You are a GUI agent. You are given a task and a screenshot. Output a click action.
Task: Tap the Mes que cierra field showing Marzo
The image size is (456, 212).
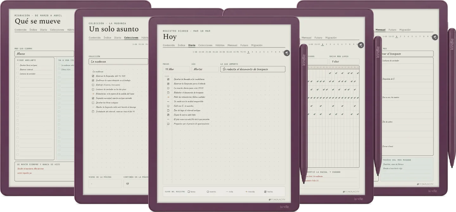point(44,54)
